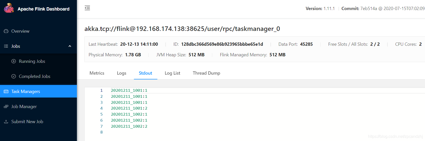Click the task manager ID 128dbc366d569e86b923965bbbe65e1d
Screen dimensions: 425x141
pyautogui.click(x=222, y=44)
